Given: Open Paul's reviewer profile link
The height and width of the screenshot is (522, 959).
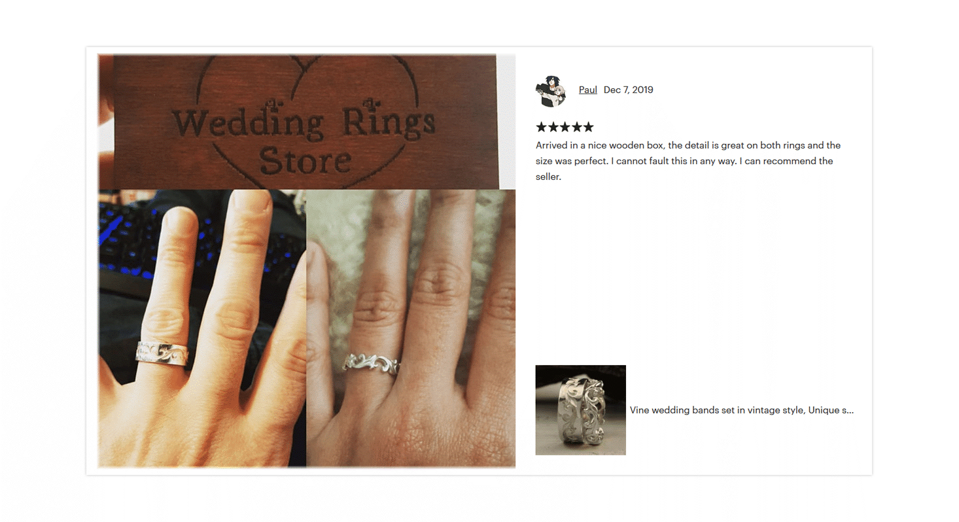Looking at the screenshot, I should [587, 90].
